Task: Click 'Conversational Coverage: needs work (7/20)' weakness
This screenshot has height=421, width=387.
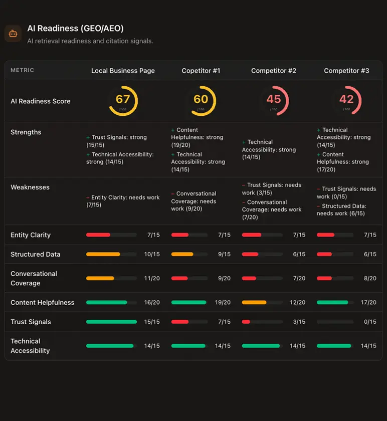Action: click(x=272, y=209)
